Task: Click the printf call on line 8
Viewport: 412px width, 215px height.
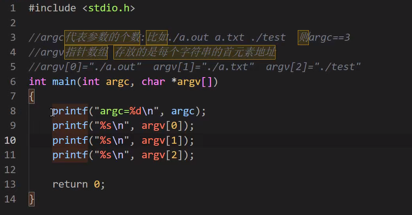Action: tap(70, 111)
